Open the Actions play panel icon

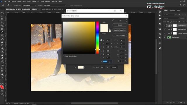point(160,15)
